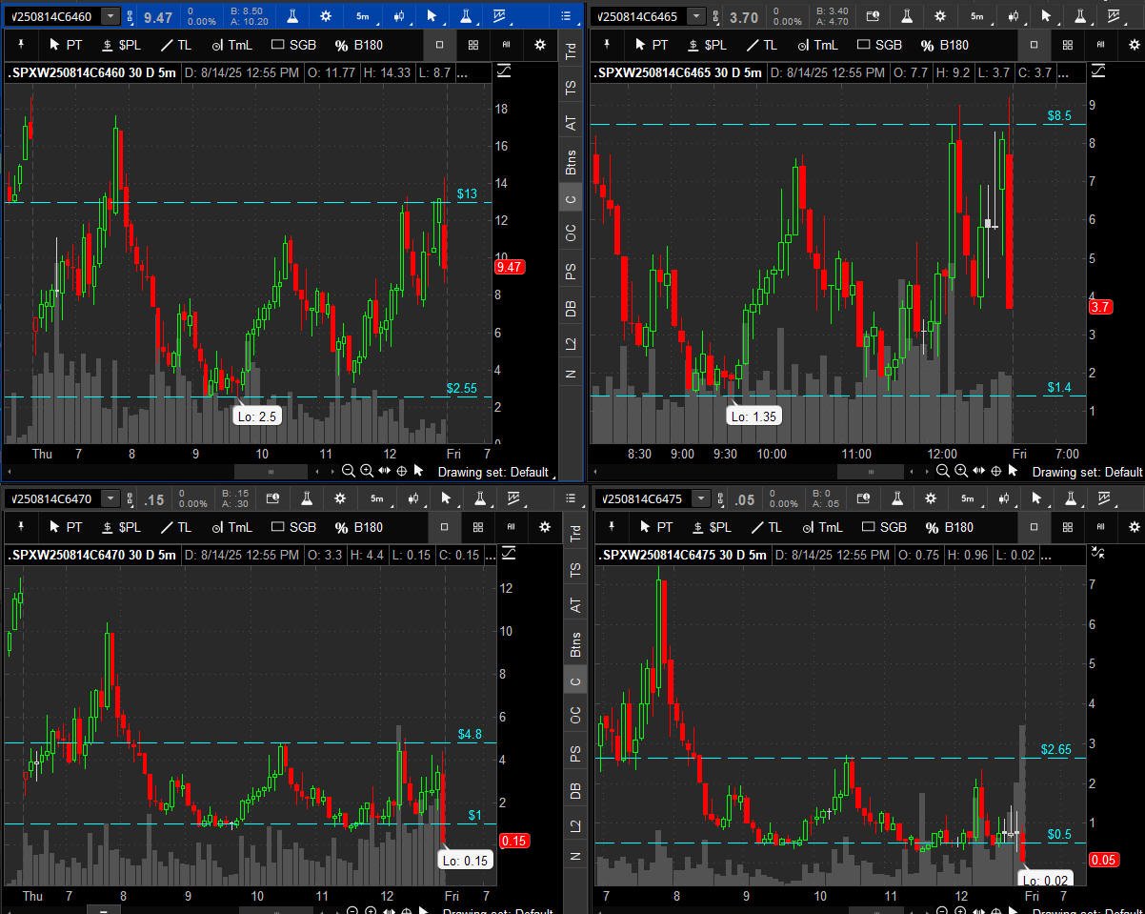Open the Trd side tab on top-left chart
Image resolution: width=1145 pixels, height=914 pixels.
click(571, 51)
